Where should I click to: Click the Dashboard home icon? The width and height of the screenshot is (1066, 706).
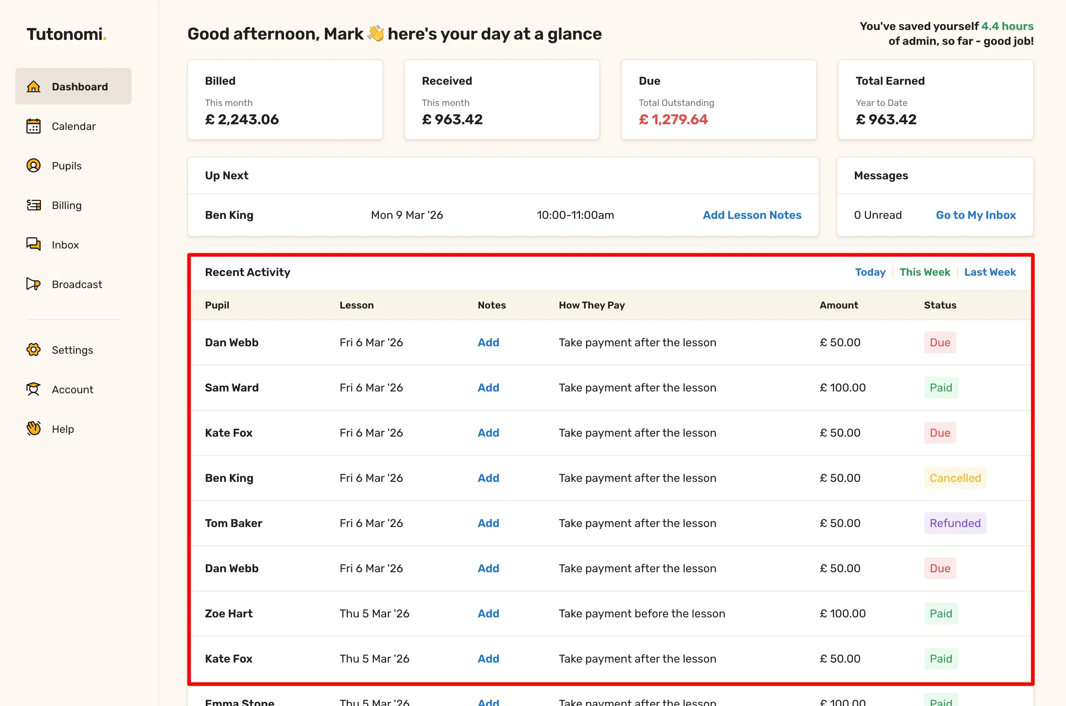33,86
